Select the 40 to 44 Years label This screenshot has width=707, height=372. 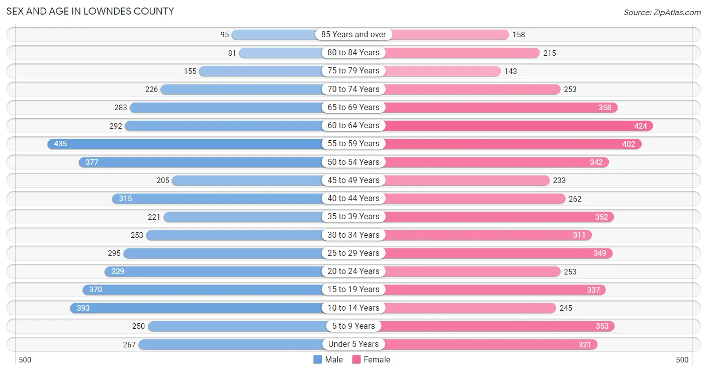point(353,198)
